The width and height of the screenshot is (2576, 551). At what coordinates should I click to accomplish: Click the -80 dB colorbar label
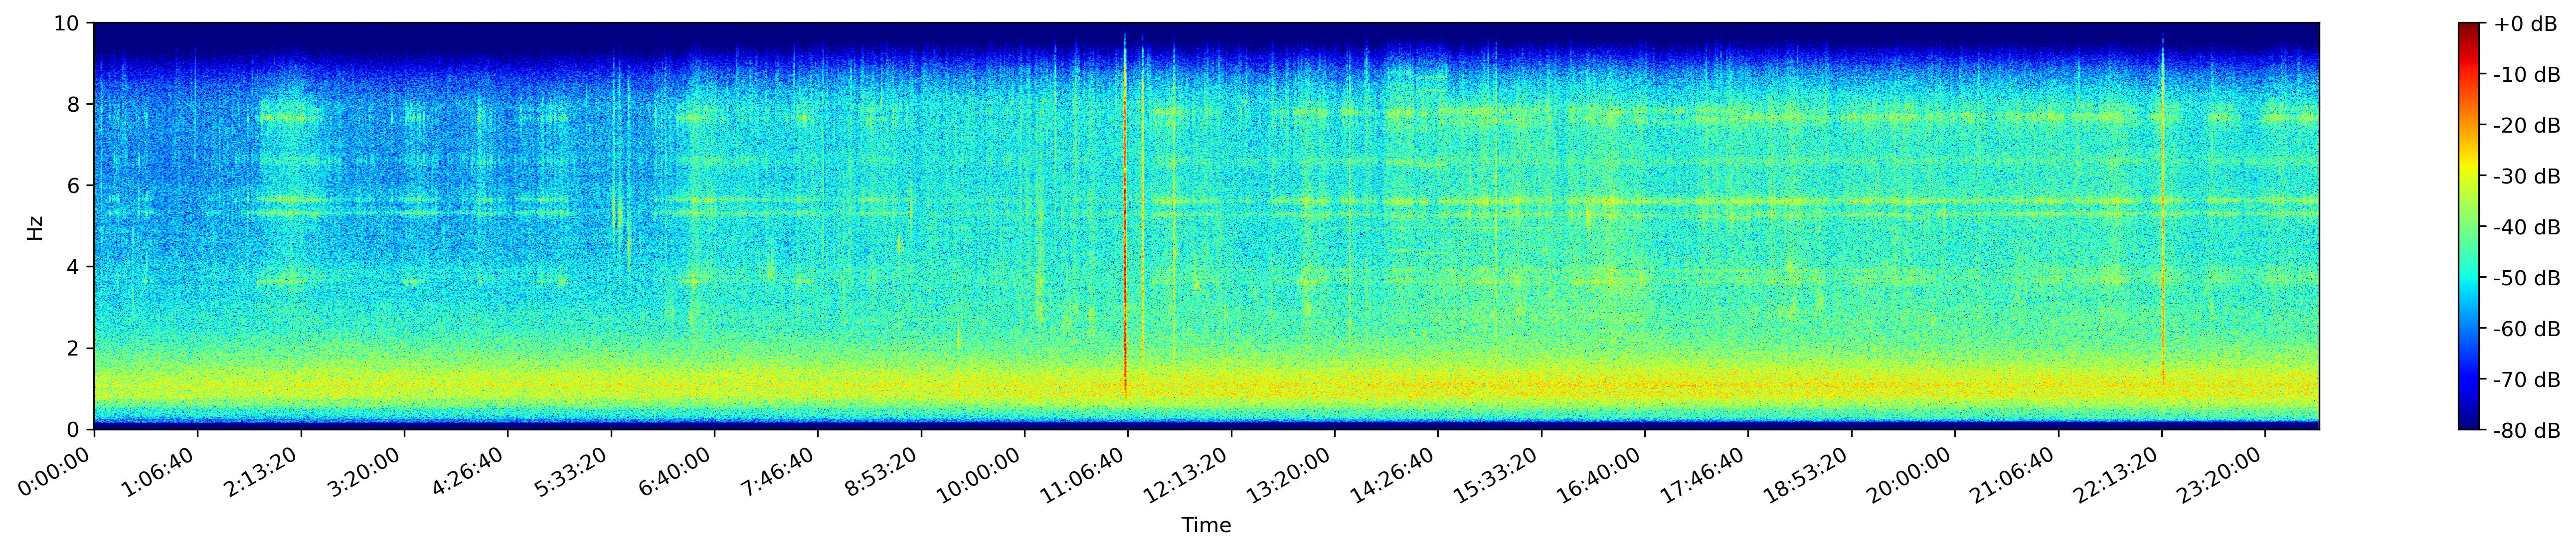point(2527,431)
